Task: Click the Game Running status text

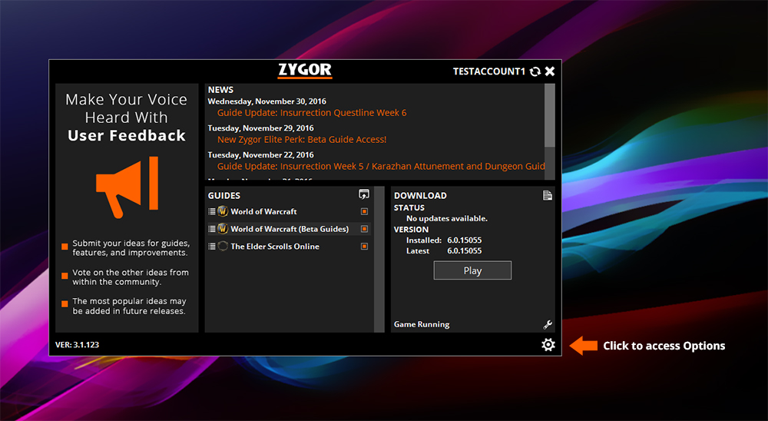Action: tap(422, 324)
